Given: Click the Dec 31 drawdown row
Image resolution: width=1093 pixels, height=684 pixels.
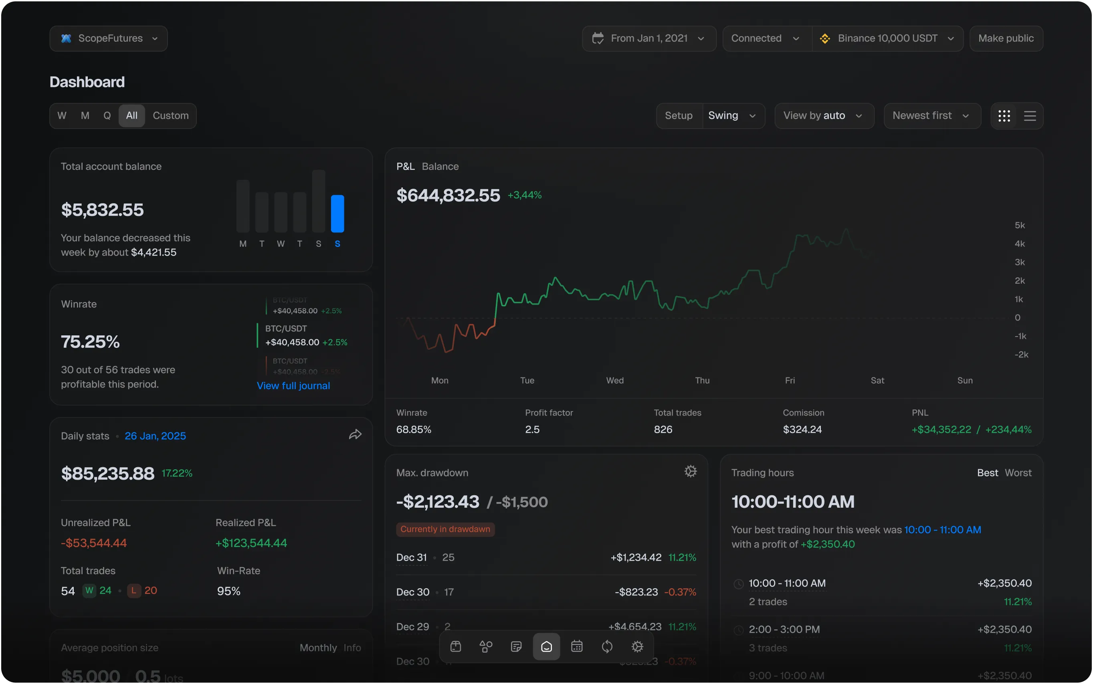Looking at the screenshot, I should point(546,558).
